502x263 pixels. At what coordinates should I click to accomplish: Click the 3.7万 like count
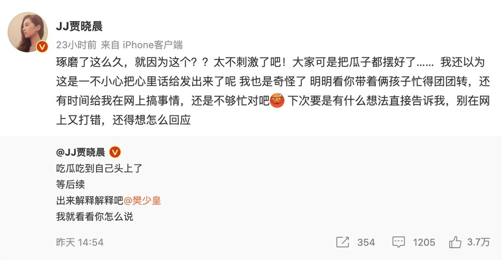click(479, 242)
